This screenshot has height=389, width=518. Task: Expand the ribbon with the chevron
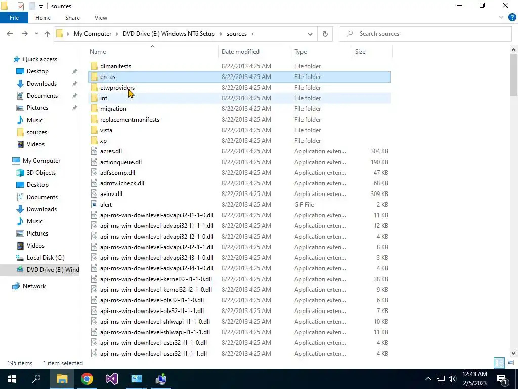click(x=501, y=18)
